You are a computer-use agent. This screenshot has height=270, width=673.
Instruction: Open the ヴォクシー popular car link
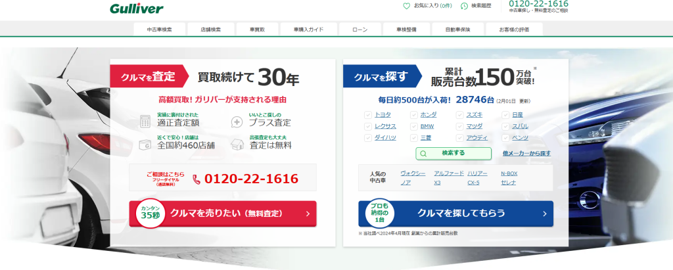[413, 173]
